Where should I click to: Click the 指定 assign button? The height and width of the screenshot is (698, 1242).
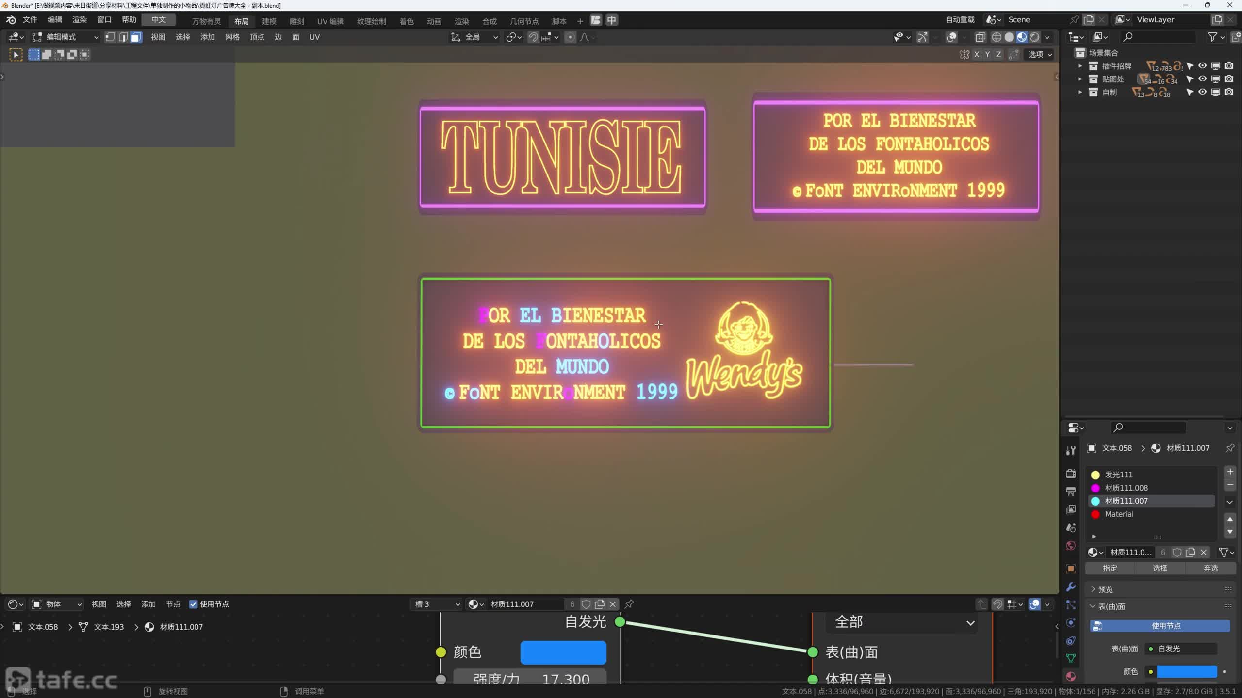coord(1110,568)
